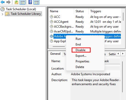Click ACCBackgro's 'At log on of any user' trigger
Screen dimensions: 126x100
pyautogui.click(x=104, y=27)
